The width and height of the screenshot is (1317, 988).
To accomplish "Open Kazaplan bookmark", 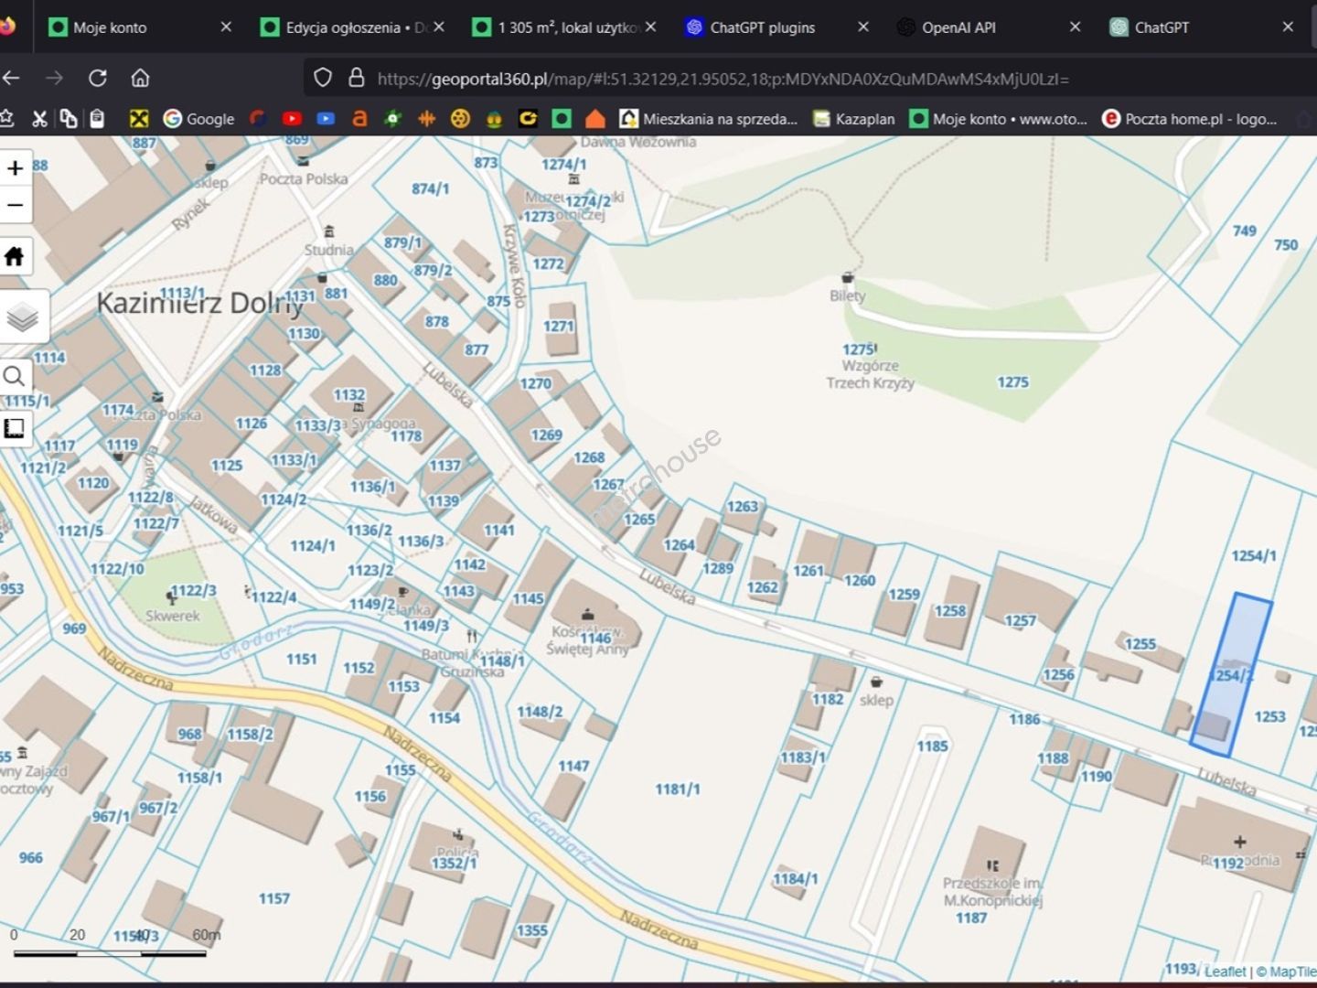I will pos(853,119).
